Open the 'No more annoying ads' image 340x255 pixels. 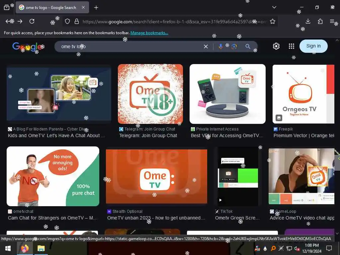[53, 176]
